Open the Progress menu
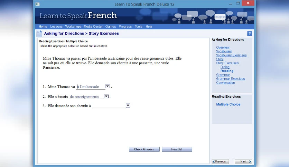 tap(125, 27)
